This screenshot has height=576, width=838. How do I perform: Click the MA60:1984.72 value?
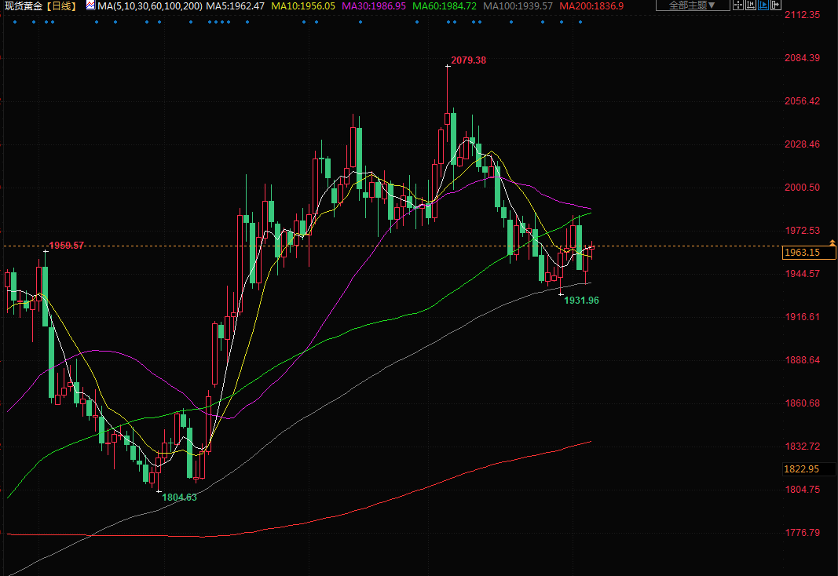(444, 5)
